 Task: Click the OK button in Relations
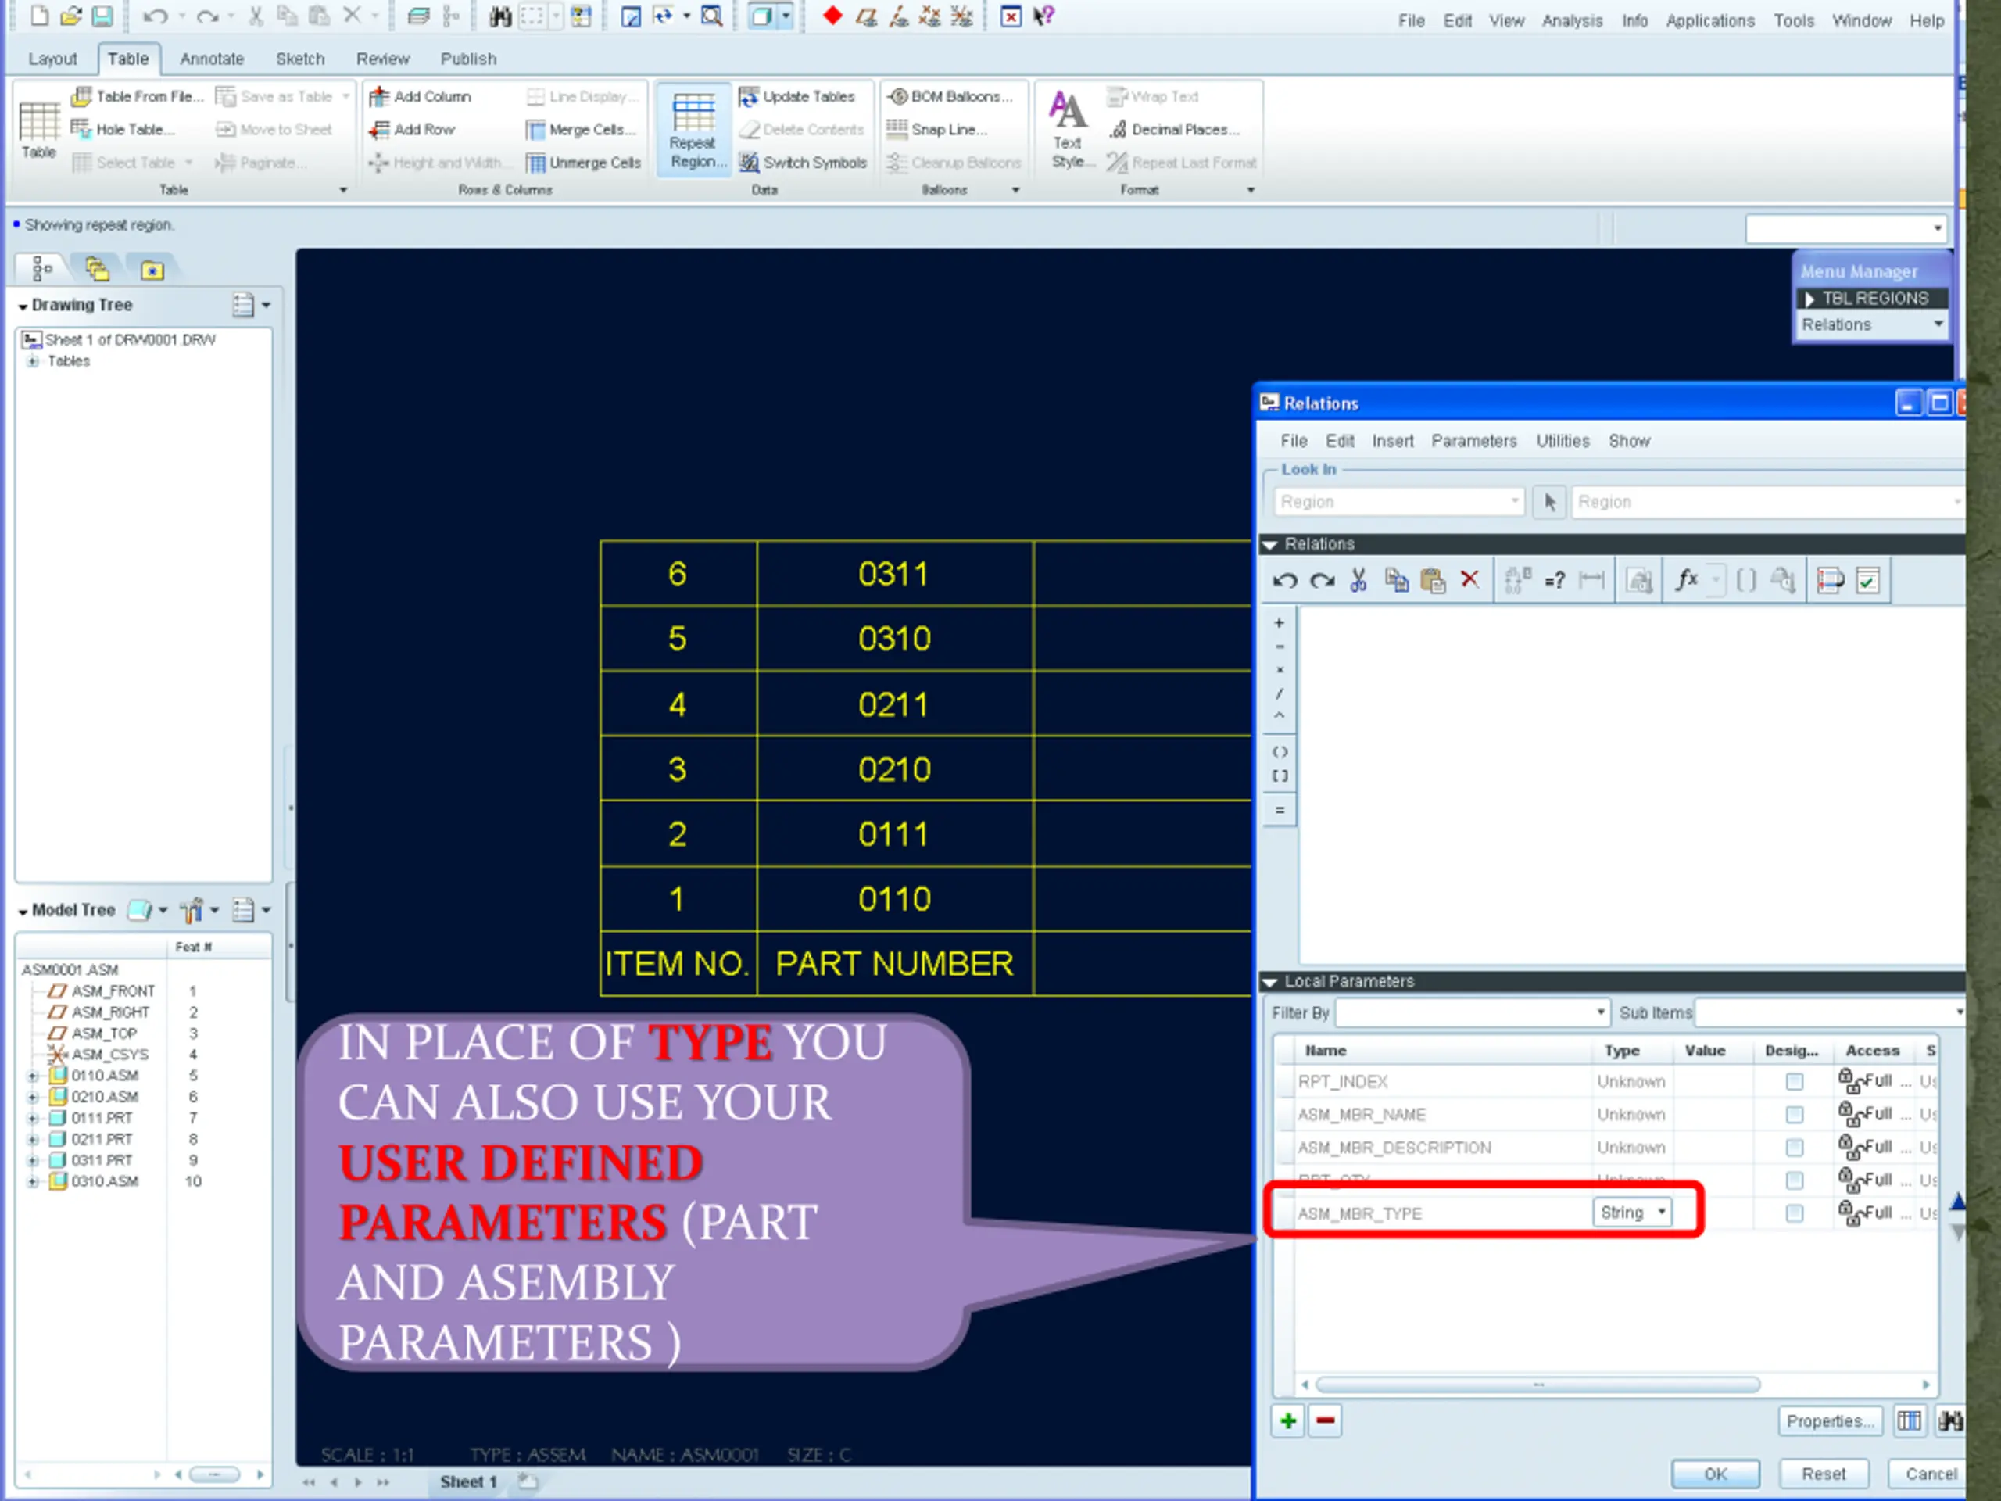(x=1715, y=1474)
